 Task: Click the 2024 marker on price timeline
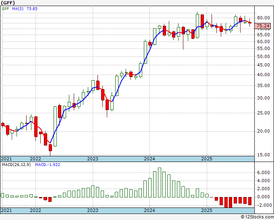[149, 159]
